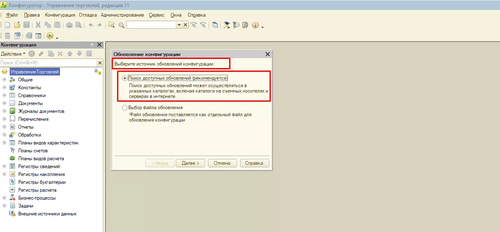Screen dimensions: 500x232
Task: Click the Open file toolbar icon
Action: coord(17,25)
